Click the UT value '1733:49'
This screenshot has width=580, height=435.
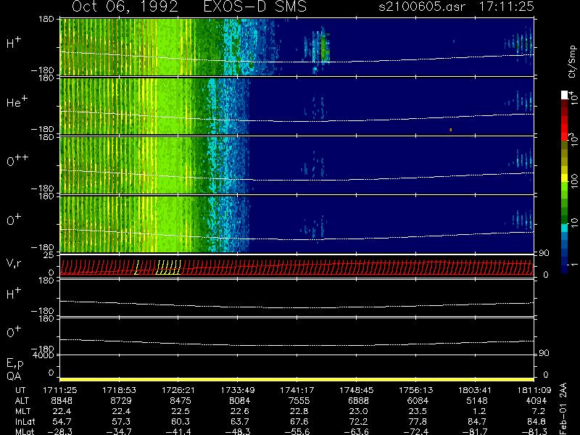(x=238, y=390)
